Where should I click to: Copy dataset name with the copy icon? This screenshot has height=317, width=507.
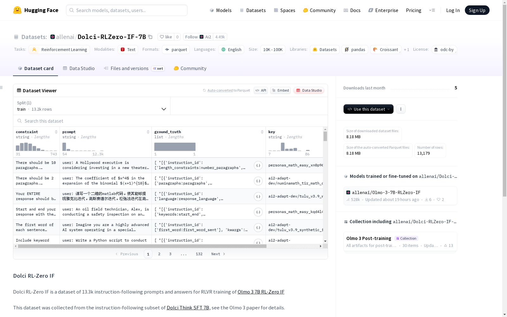coord(151,37)
